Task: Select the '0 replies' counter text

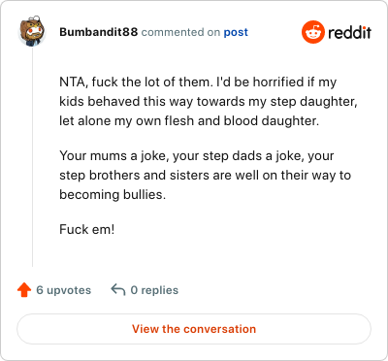Action: click(154, 290)
